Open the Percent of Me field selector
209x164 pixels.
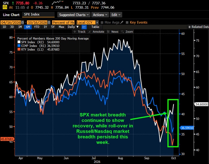63,22
